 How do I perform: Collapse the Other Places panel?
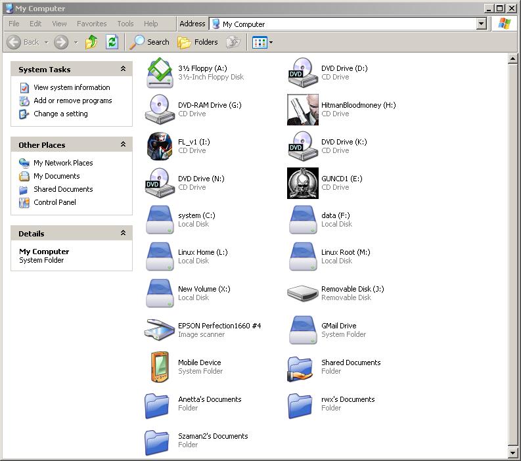tap(123, 144)
